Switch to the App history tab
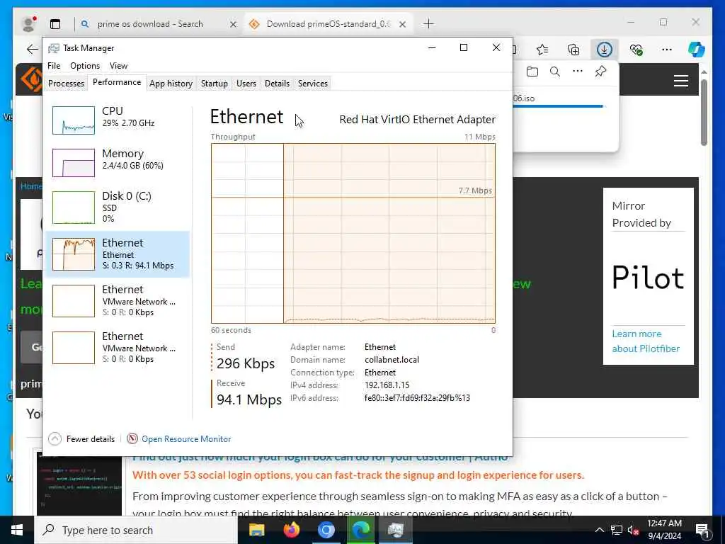The image size is (725, 544). [171, 84]
